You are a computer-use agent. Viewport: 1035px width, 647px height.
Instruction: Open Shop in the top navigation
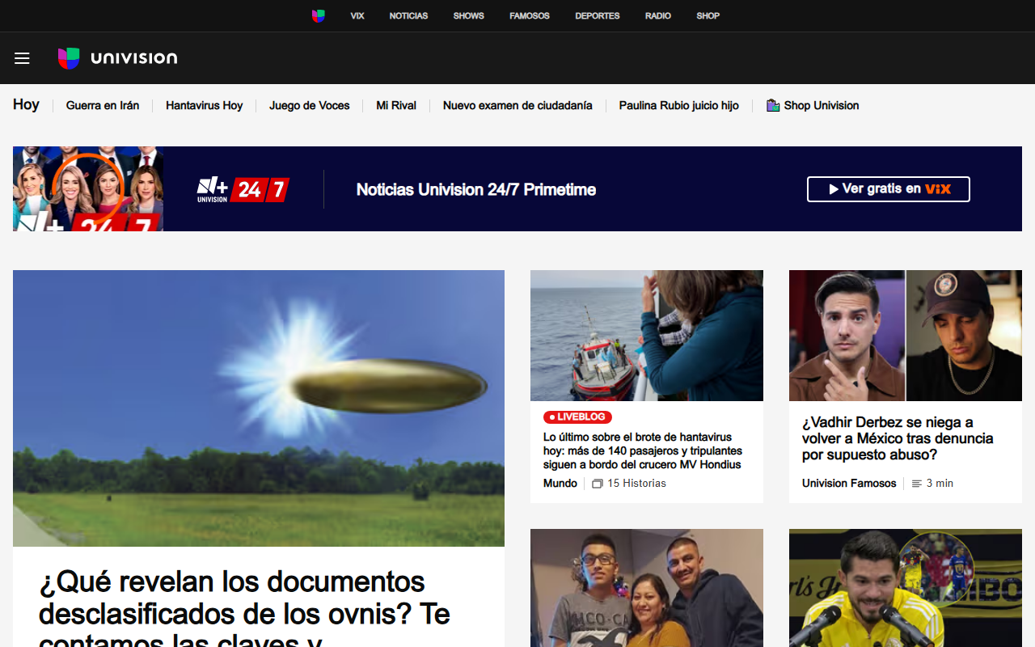click(708, 16)
